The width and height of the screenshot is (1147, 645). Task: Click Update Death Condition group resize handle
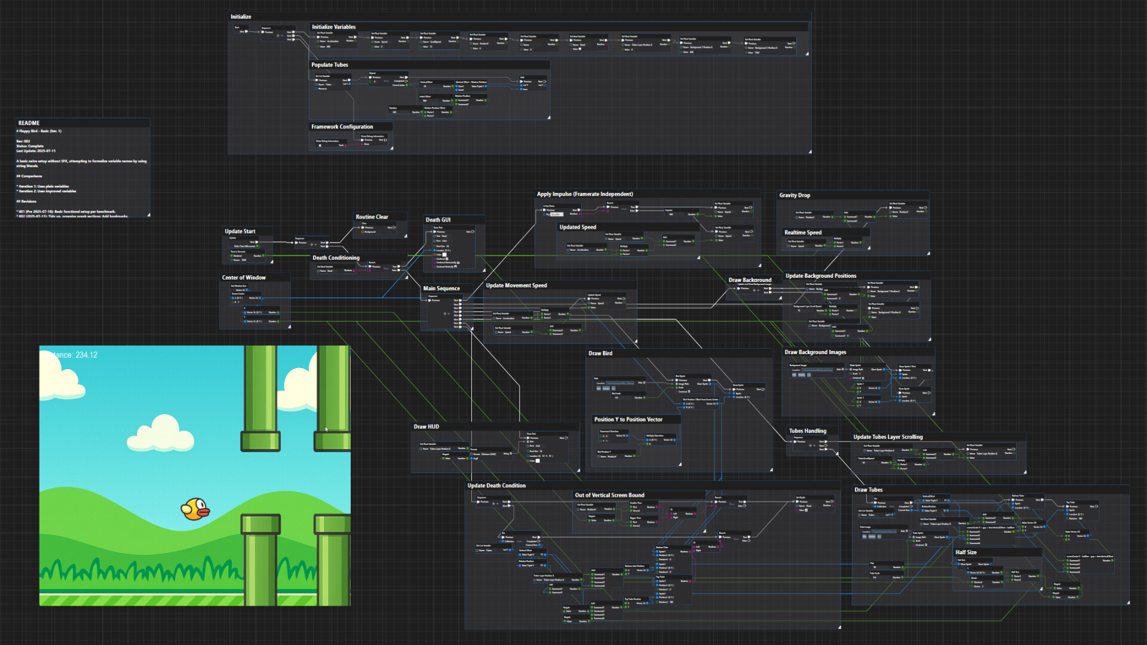[x=839, y=627]
